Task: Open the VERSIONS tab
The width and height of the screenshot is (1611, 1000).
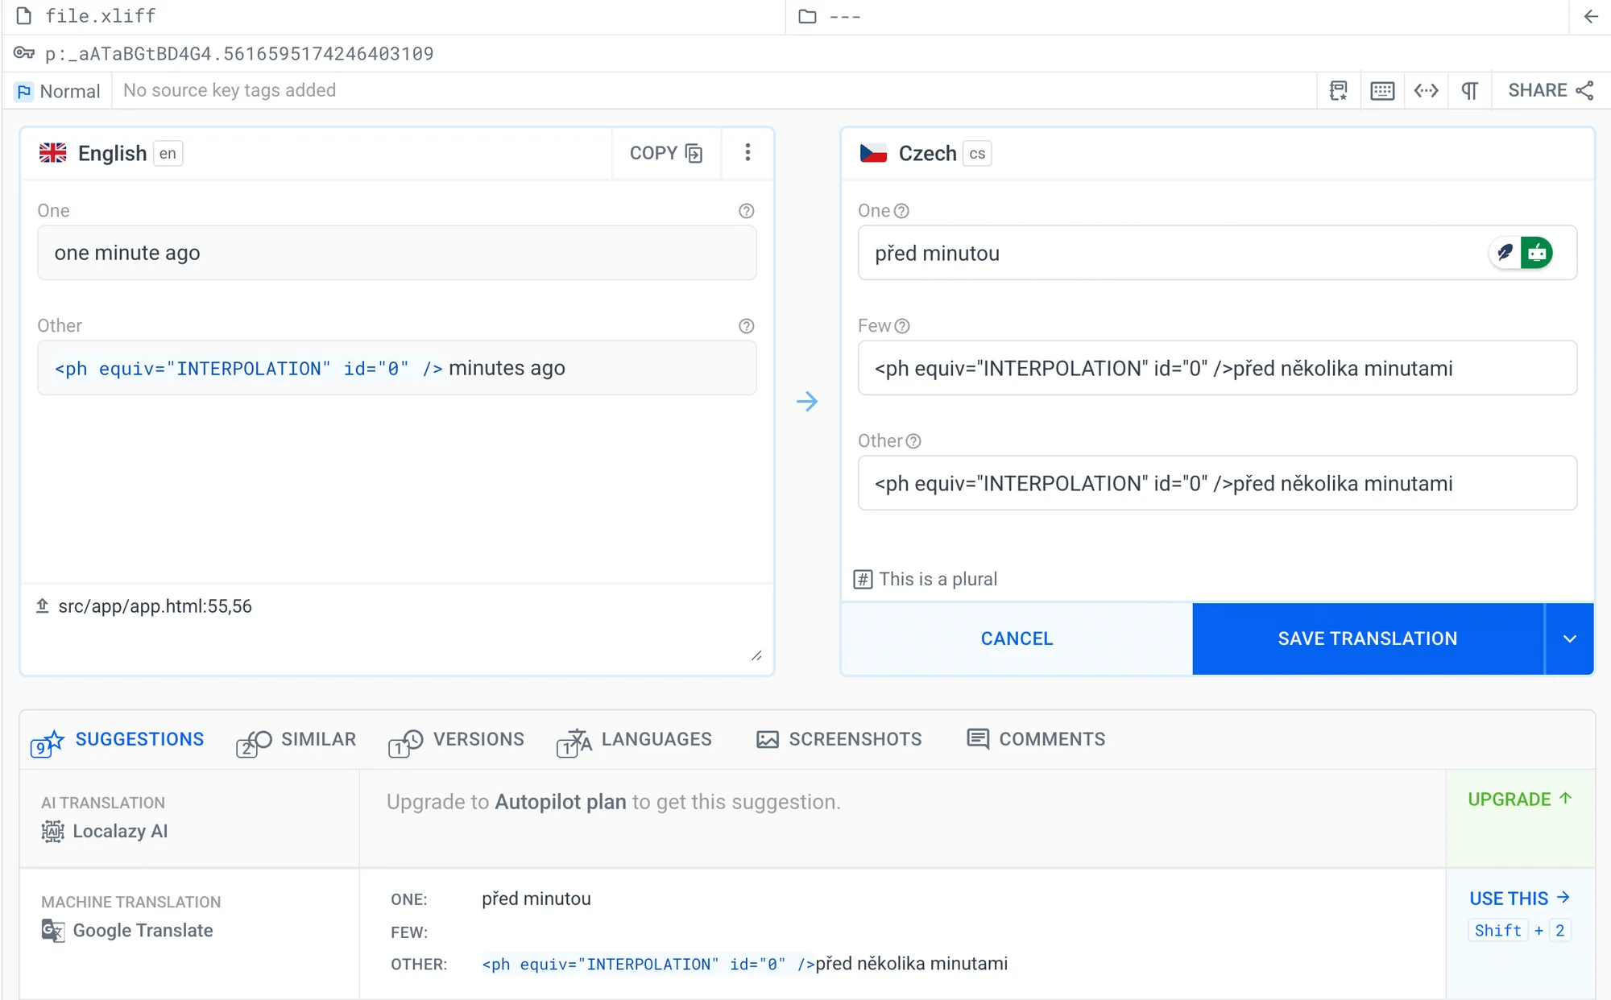Action: (457, 739)
